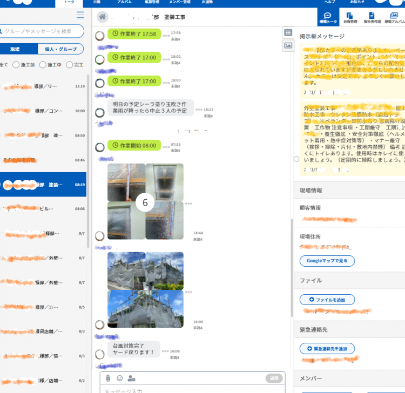Open options dots for 作業終了 sent 18:03
This screenshot has width=405, height=393.
pos(166,83)
